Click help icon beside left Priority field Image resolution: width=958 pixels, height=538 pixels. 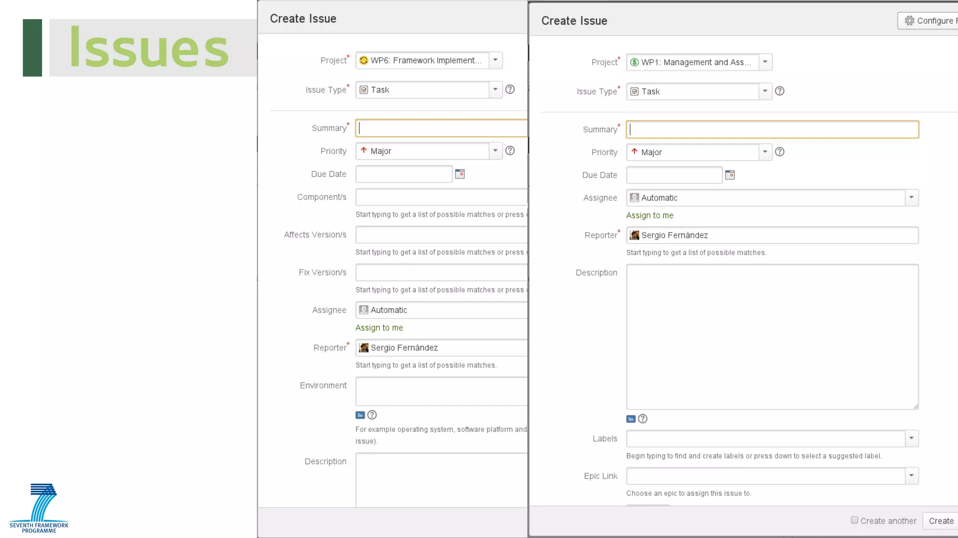coord(510,150)
